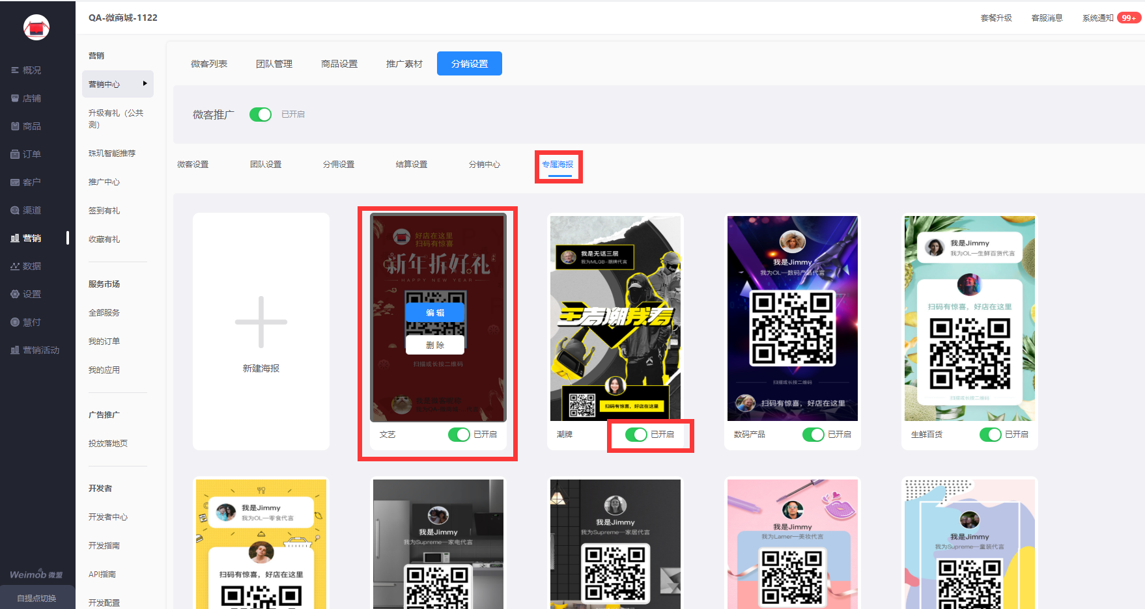1145x609 pixels.
Task: Toggle the 数码产品 poster switch
Action: pyautogui.click(x=813, y=435)
